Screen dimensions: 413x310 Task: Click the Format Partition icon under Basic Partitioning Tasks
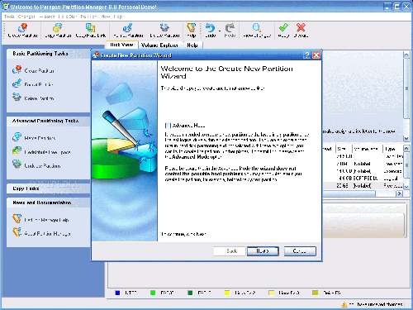(x=17, y=83)
